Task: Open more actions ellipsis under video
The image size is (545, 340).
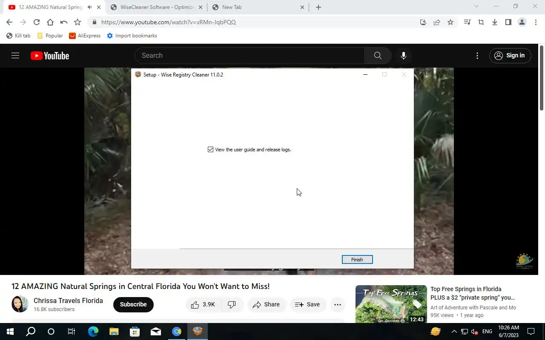Action: point(338,304)
